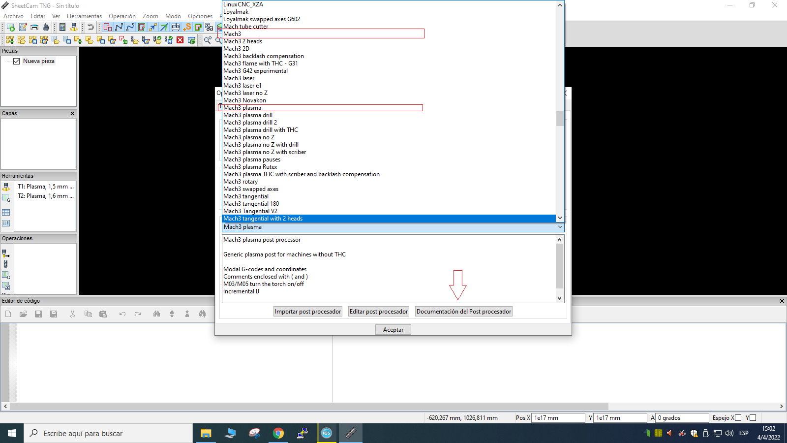This screenshot has height=443, width=787.
Task: Open the Mach3 plasma post processor combo box
Action: click(x=393, y=227)
